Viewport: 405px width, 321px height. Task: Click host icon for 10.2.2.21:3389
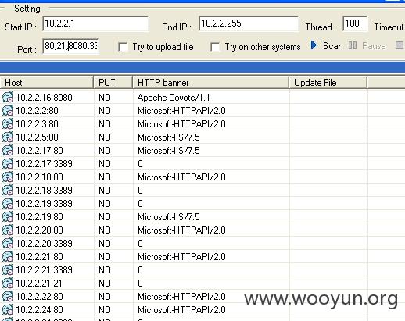7,270
